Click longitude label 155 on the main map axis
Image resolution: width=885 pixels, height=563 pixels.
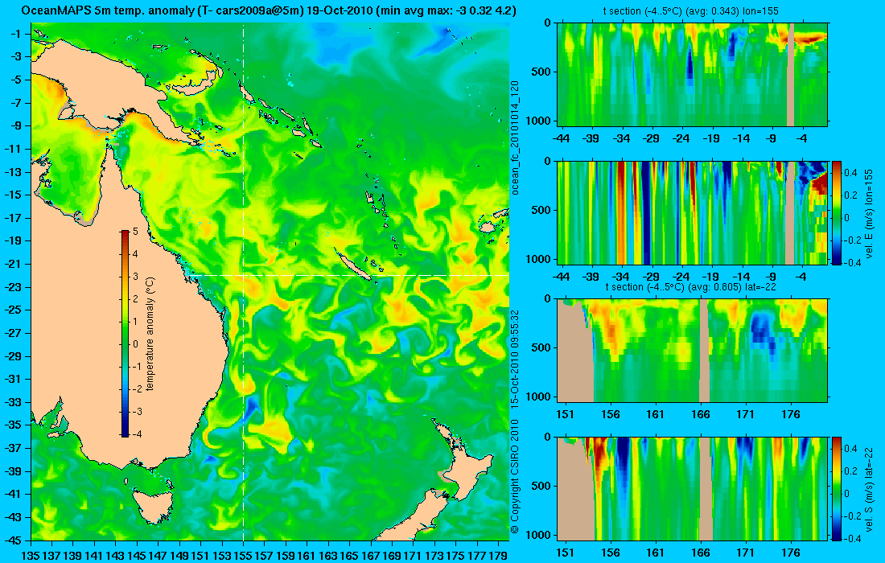coord(243,556)
